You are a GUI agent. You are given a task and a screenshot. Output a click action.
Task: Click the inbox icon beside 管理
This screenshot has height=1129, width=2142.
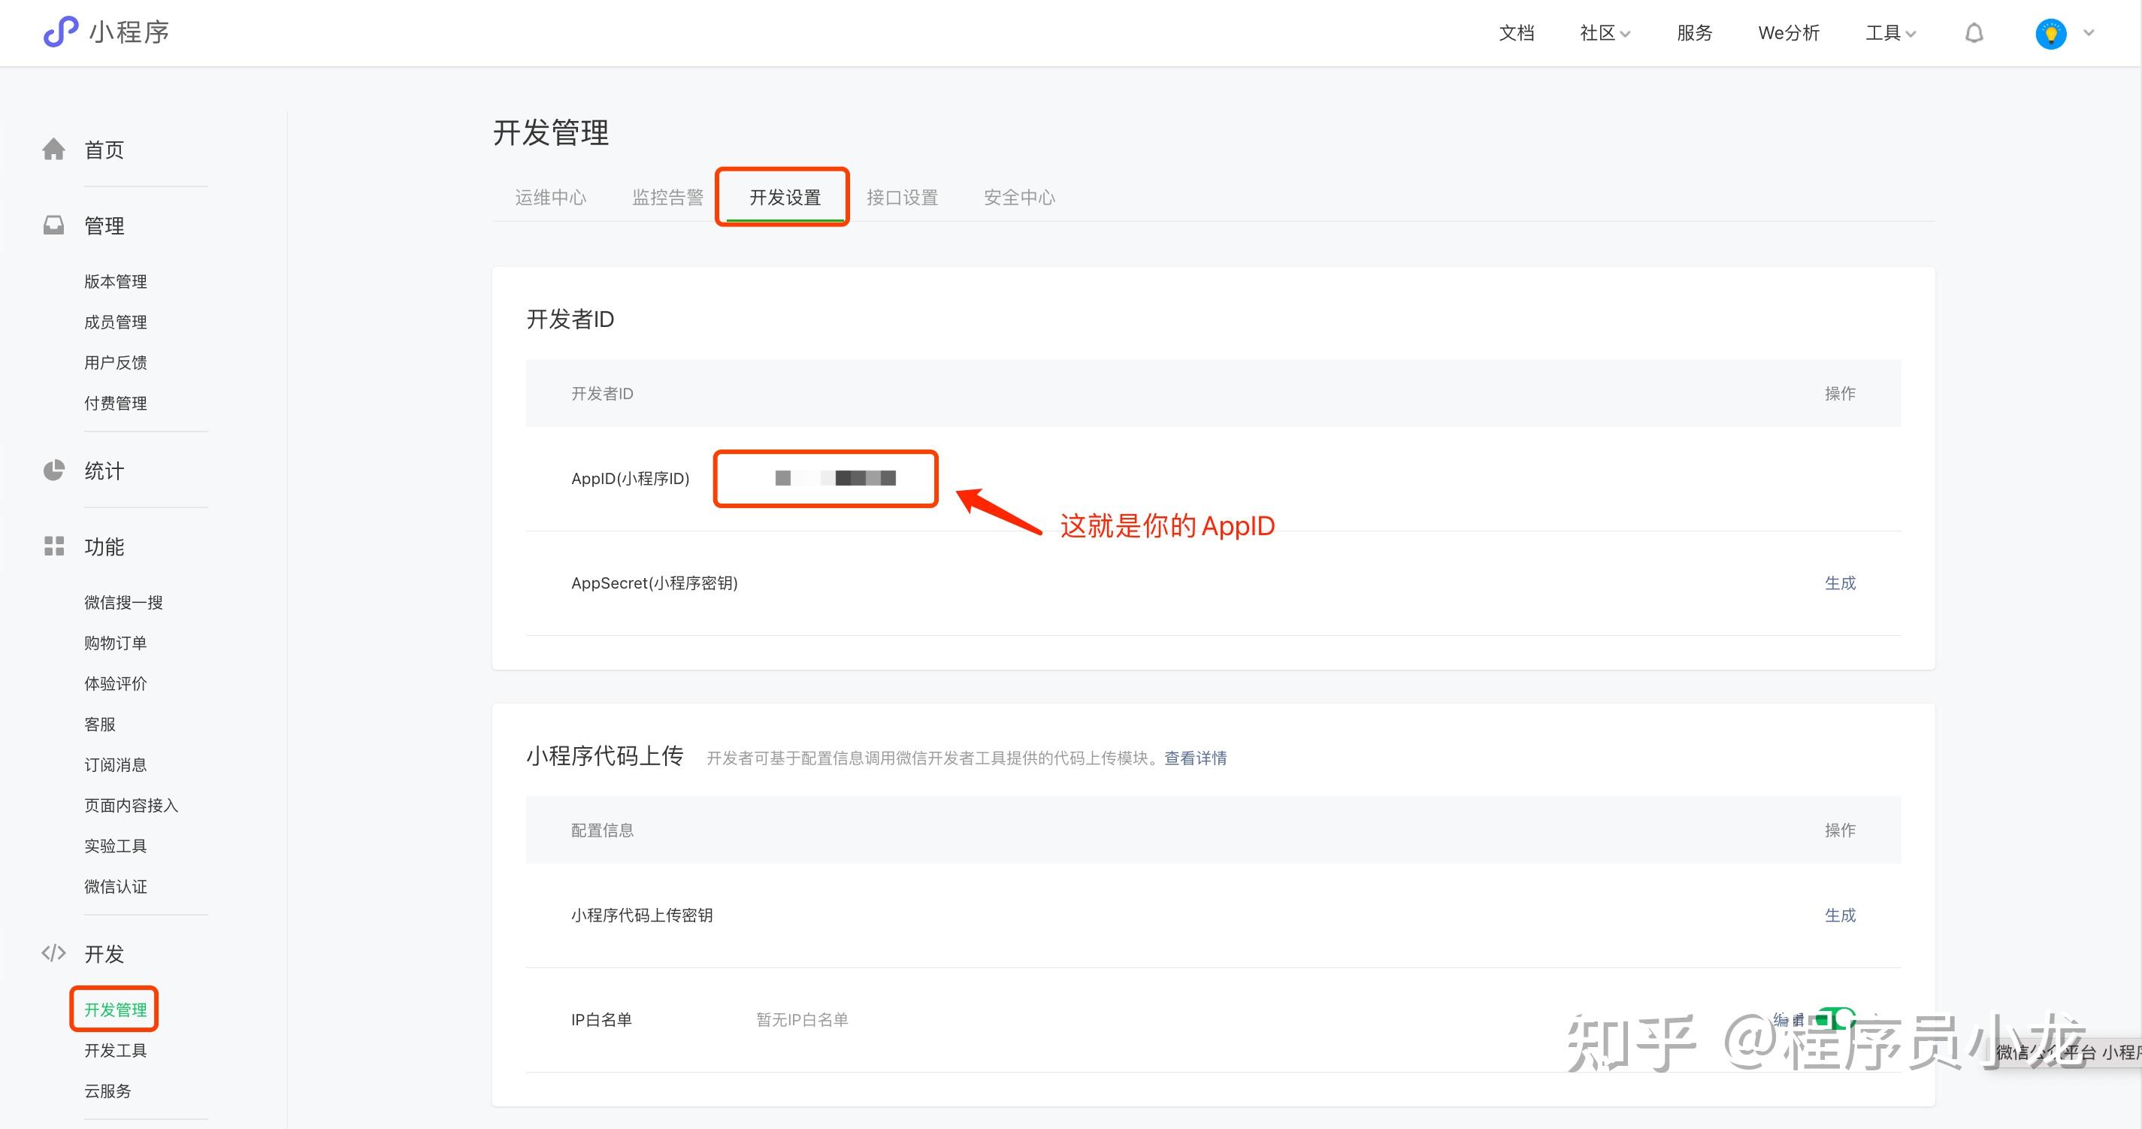[x=54, y=225]
